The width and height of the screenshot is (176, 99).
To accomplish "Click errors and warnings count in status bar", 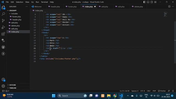I will [5, 91].
